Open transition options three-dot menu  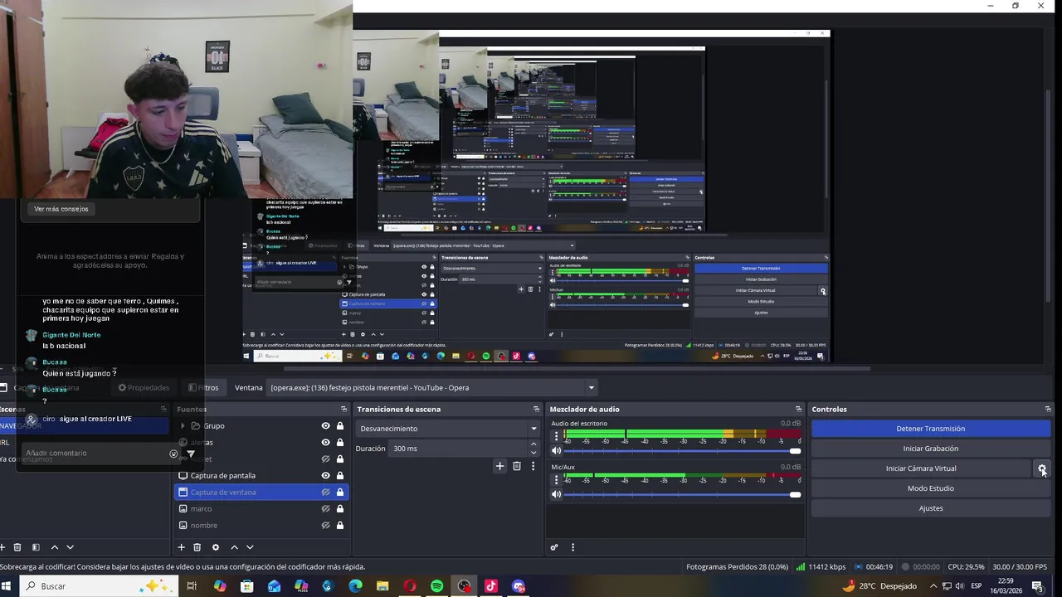point(533,466)
